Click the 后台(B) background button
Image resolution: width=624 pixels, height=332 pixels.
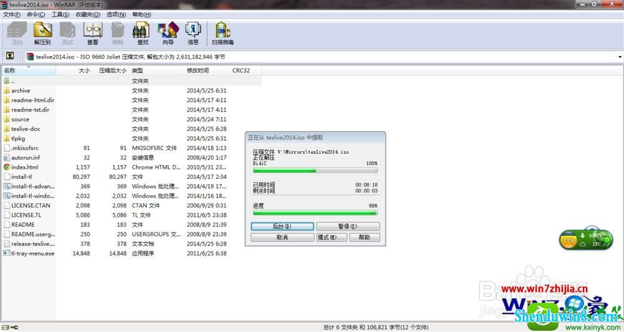282,226
